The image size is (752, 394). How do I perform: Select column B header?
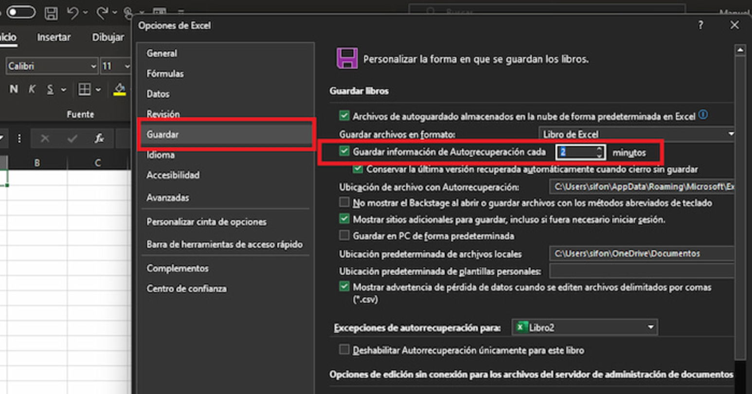pyautogui.click(x=37, y=163)
